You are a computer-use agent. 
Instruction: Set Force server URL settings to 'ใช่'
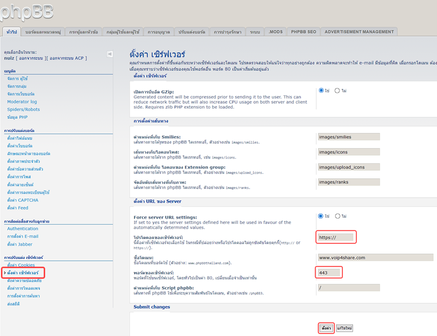(x=321, y=216)
